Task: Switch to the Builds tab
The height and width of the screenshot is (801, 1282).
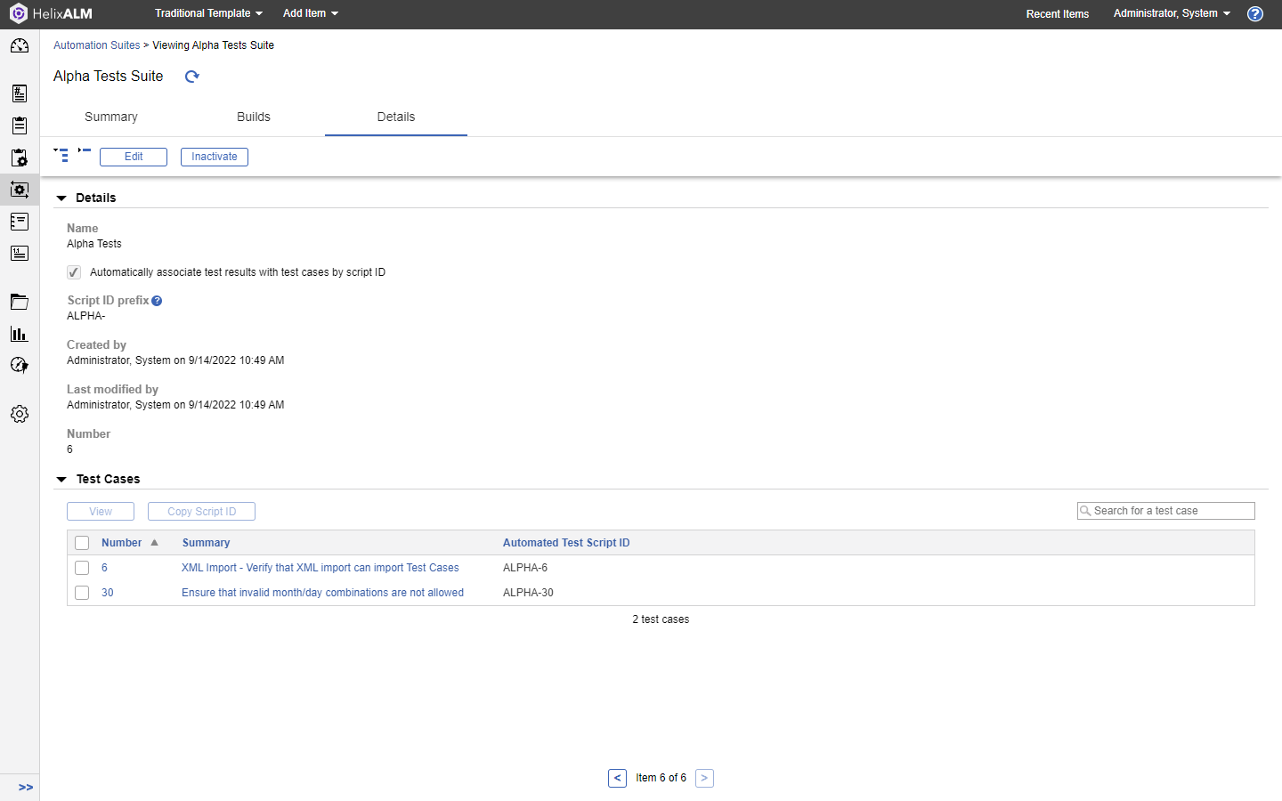Action: [254, 117]
